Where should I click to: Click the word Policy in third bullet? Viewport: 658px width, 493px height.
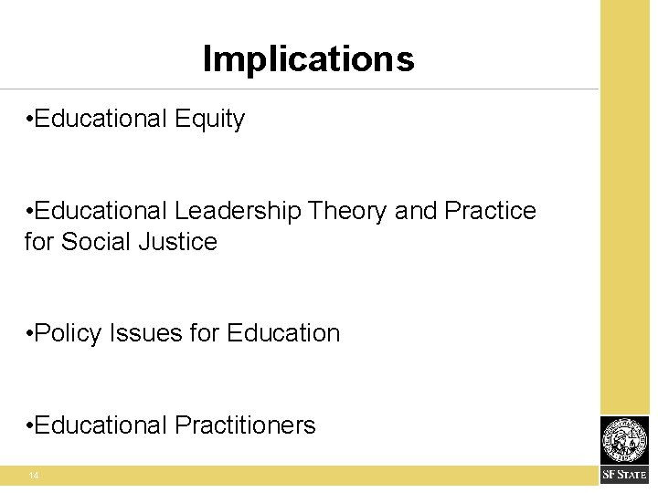68,334
